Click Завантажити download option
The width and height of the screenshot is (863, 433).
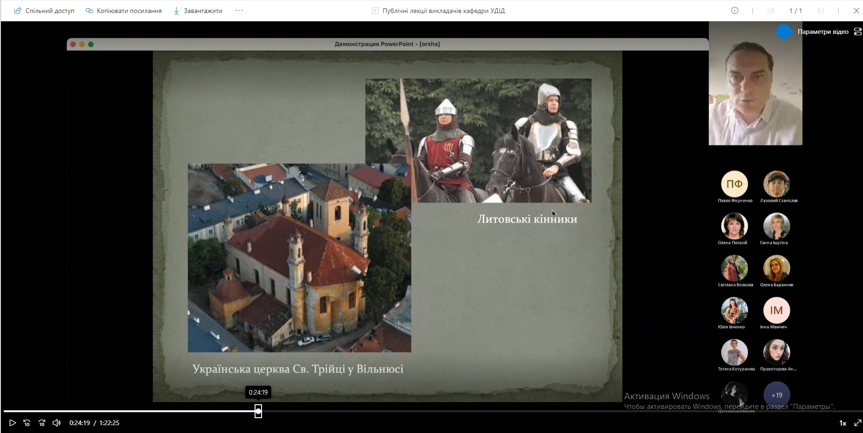[x=198, y=11]
